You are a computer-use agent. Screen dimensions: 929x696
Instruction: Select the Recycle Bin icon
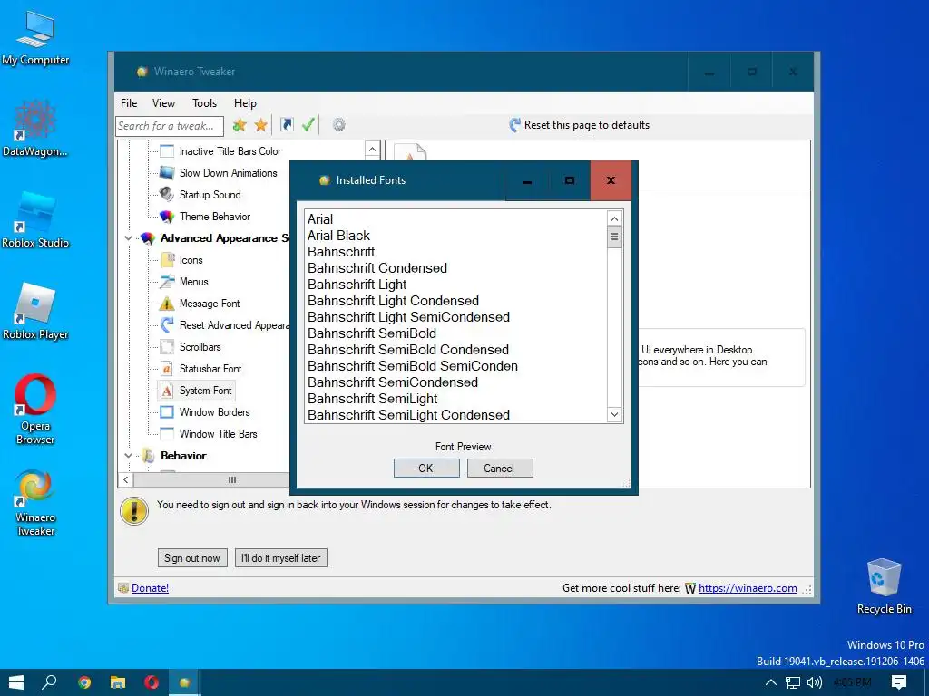point(884,586)
